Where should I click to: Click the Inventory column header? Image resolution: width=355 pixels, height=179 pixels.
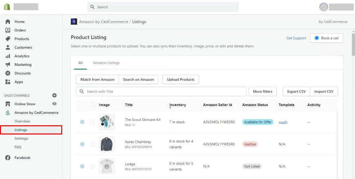(178, 105)
